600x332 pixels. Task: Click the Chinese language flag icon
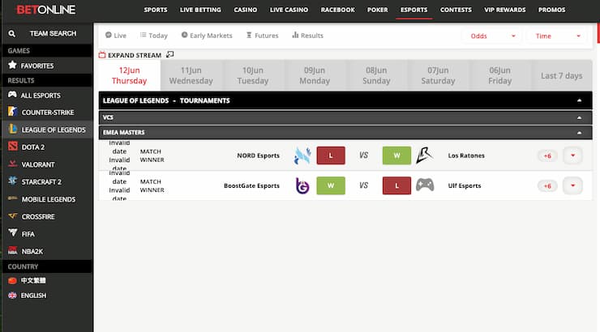tap(12, 280)
